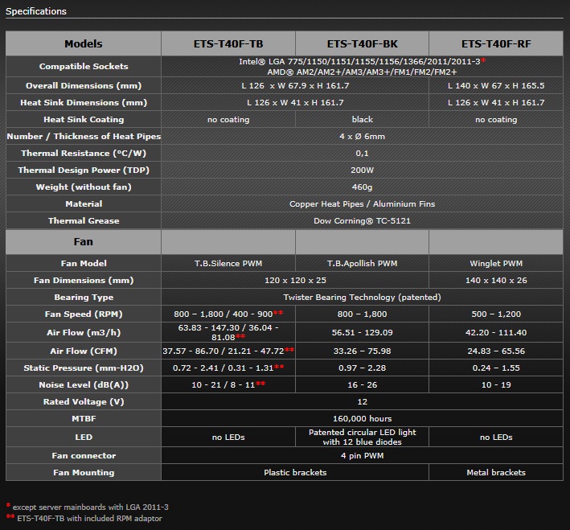The image size is (570, 530).
Task: Select the Overall Dimensions (mm) label
Action: pyautogui.click(x=84, y=85)
